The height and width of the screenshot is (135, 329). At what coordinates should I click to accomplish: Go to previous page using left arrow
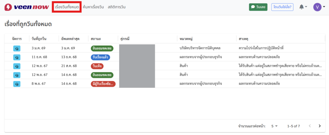[310, 126]
